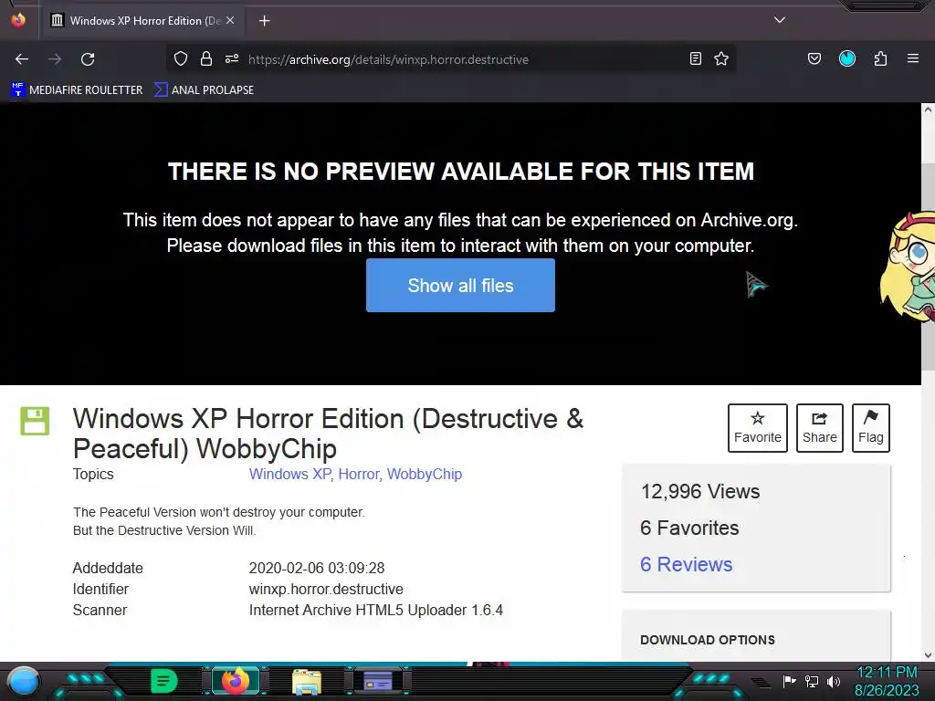Open MEDIAFIRE ROULETTER bookmark

pos(77,90)
